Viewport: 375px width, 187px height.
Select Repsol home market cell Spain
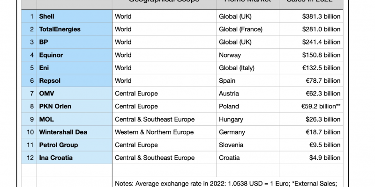247,80
